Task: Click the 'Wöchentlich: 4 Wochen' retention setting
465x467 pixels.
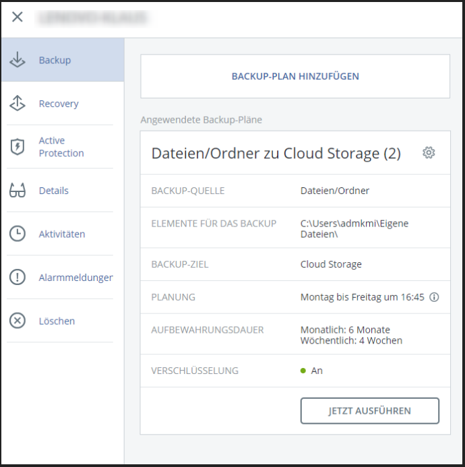Action: point(351,340)
